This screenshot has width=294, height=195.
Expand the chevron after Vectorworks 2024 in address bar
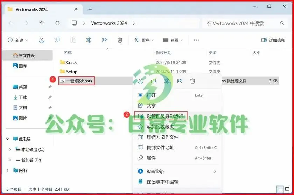pos(134,23)
